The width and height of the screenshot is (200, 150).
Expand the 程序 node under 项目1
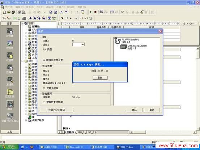pos(26,33)
